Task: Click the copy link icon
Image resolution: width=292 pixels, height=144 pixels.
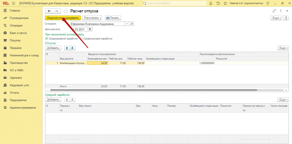Action: coord(274,11)
